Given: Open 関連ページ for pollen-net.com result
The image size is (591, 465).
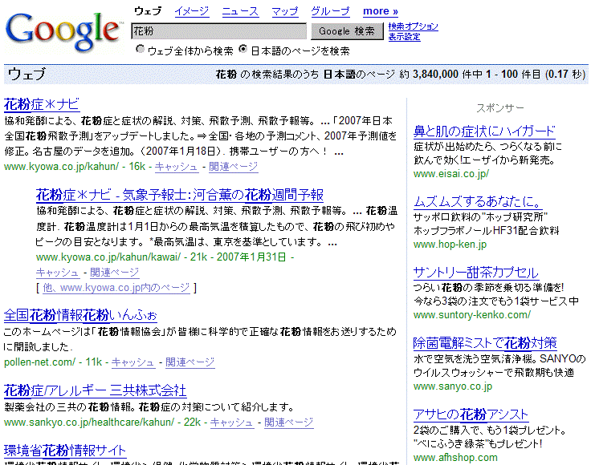Looking at the screenshot, I should point(190,362).
